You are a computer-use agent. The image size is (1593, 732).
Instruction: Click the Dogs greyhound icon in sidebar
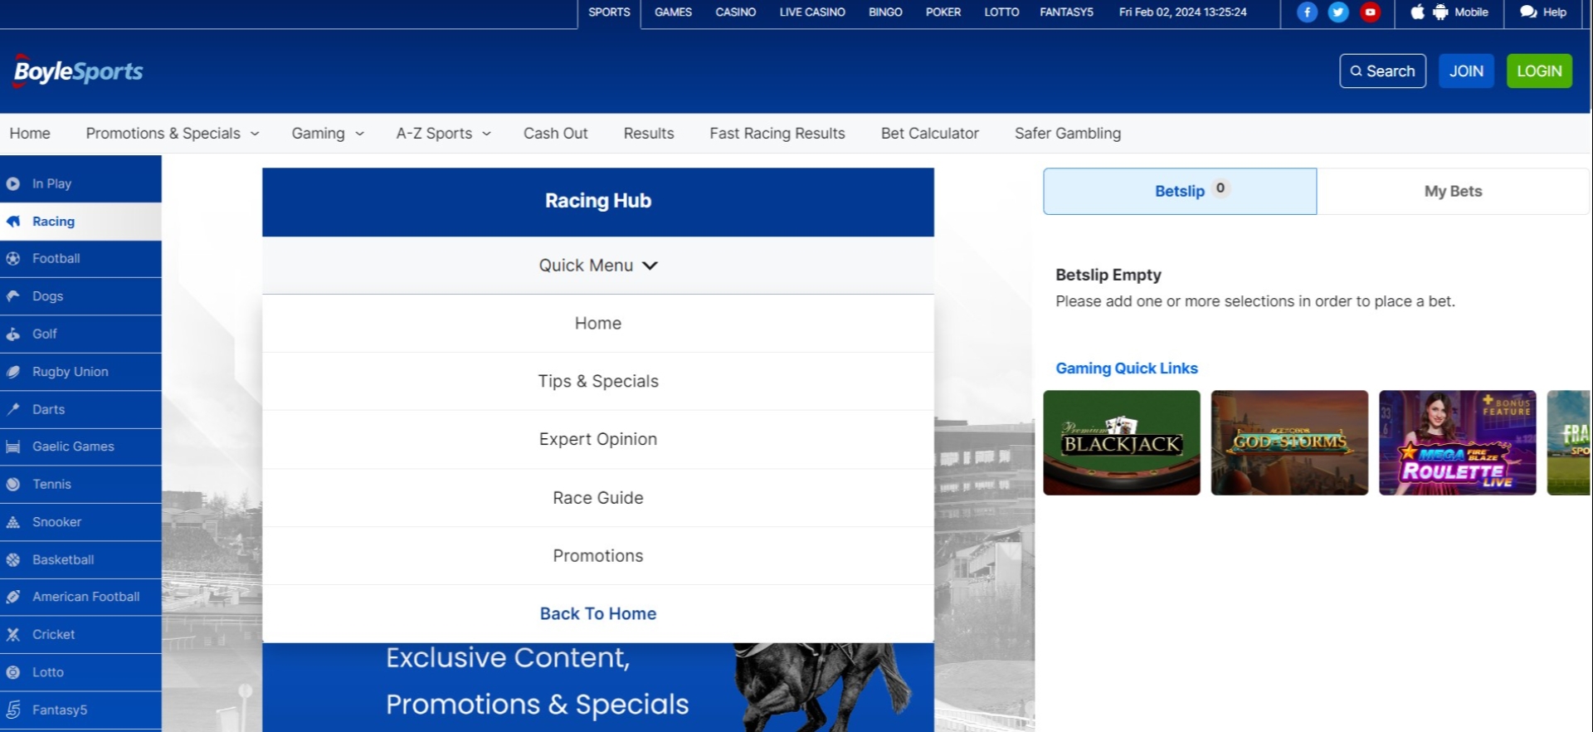click(x=13, y=296)
